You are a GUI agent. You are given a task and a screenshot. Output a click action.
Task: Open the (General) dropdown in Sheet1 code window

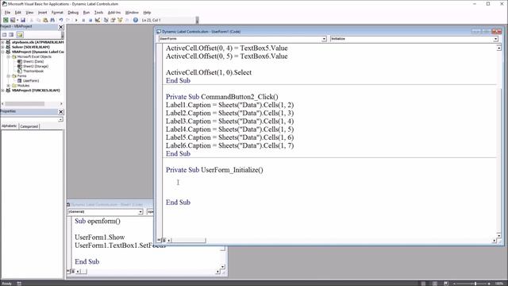(140, 212)
